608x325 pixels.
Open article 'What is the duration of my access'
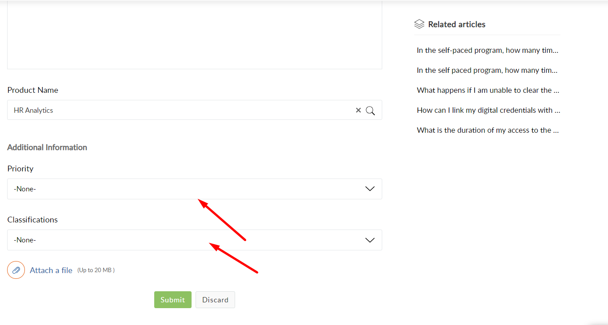tap(488, 130)
